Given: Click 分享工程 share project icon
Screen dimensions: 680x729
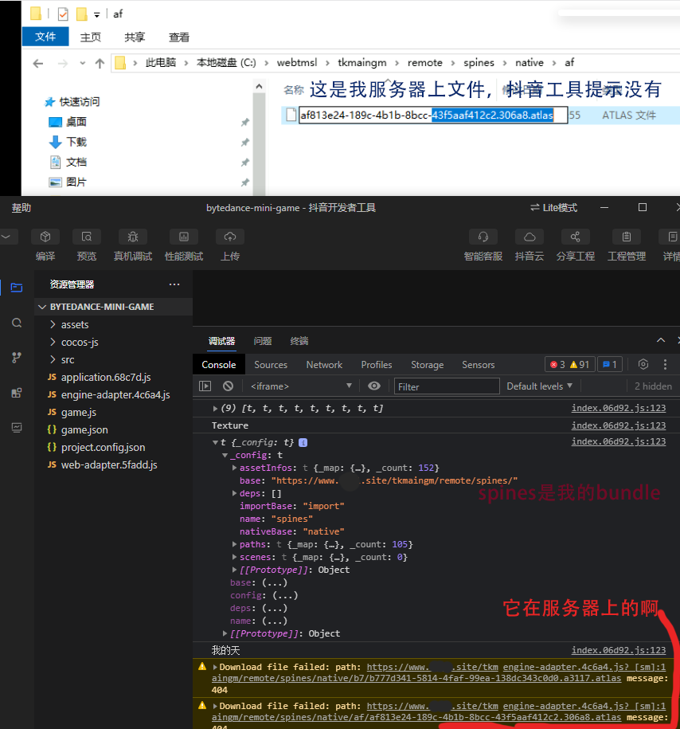Looking at the screenshot, I should (576, 237).
